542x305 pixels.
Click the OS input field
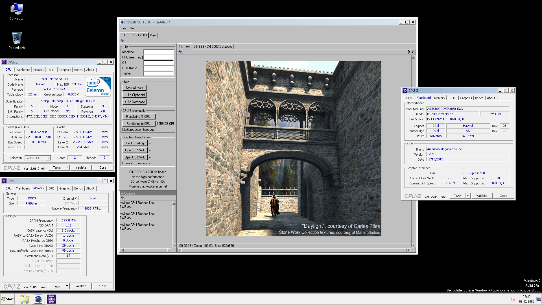[x=158, y=63]
